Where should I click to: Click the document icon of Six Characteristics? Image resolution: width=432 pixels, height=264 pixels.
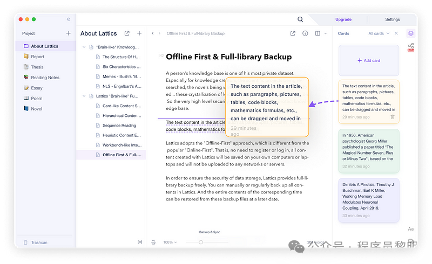pyautogui.click(x=98, y=67)
